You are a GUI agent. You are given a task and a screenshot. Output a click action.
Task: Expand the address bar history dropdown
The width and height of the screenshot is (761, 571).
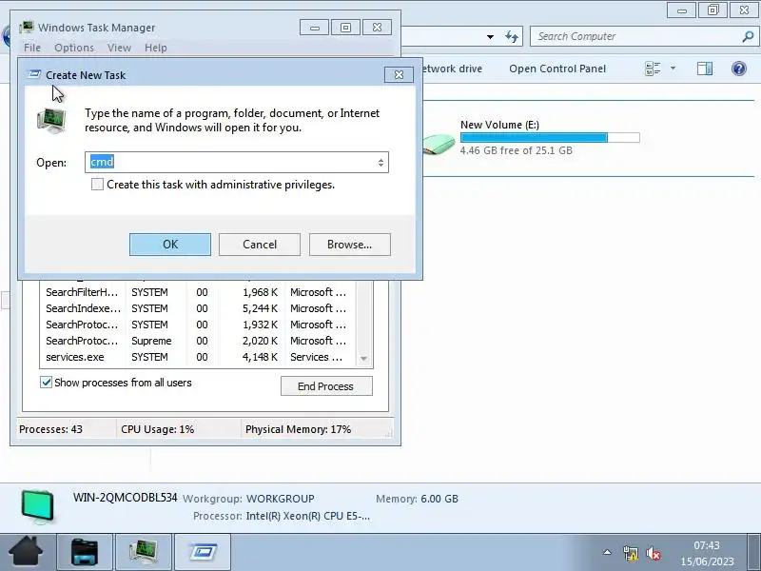tap(490, 36)
